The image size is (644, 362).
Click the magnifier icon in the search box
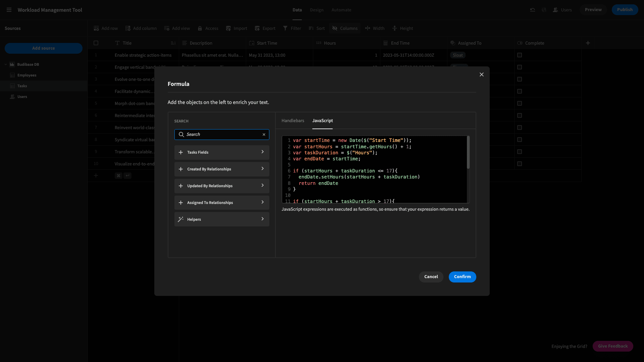pos(181,135)
